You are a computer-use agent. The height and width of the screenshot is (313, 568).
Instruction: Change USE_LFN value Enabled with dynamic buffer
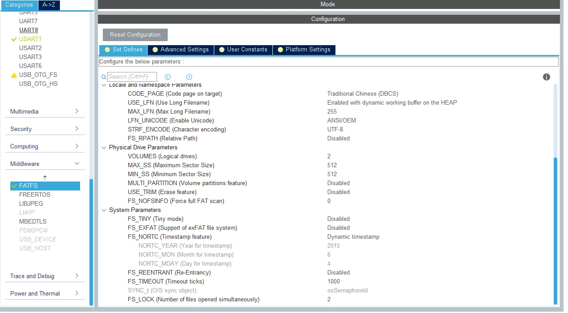(392, 102)
